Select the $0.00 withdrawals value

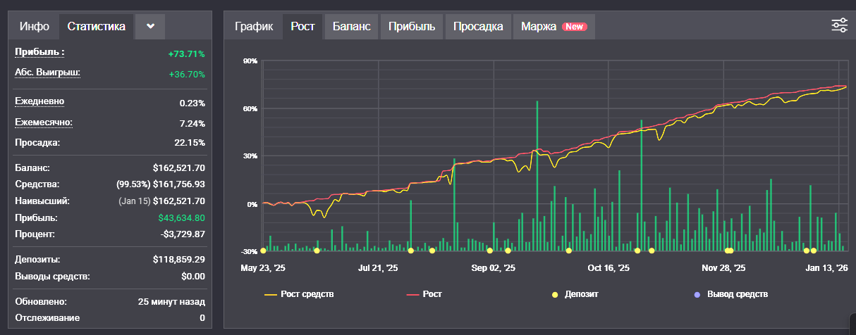[192, 276]
